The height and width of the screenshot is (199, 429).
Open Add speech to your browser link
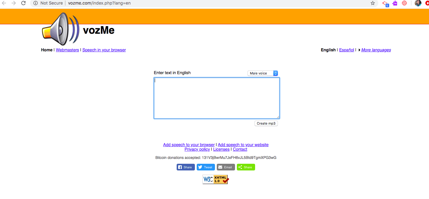(x=189, y=145)
